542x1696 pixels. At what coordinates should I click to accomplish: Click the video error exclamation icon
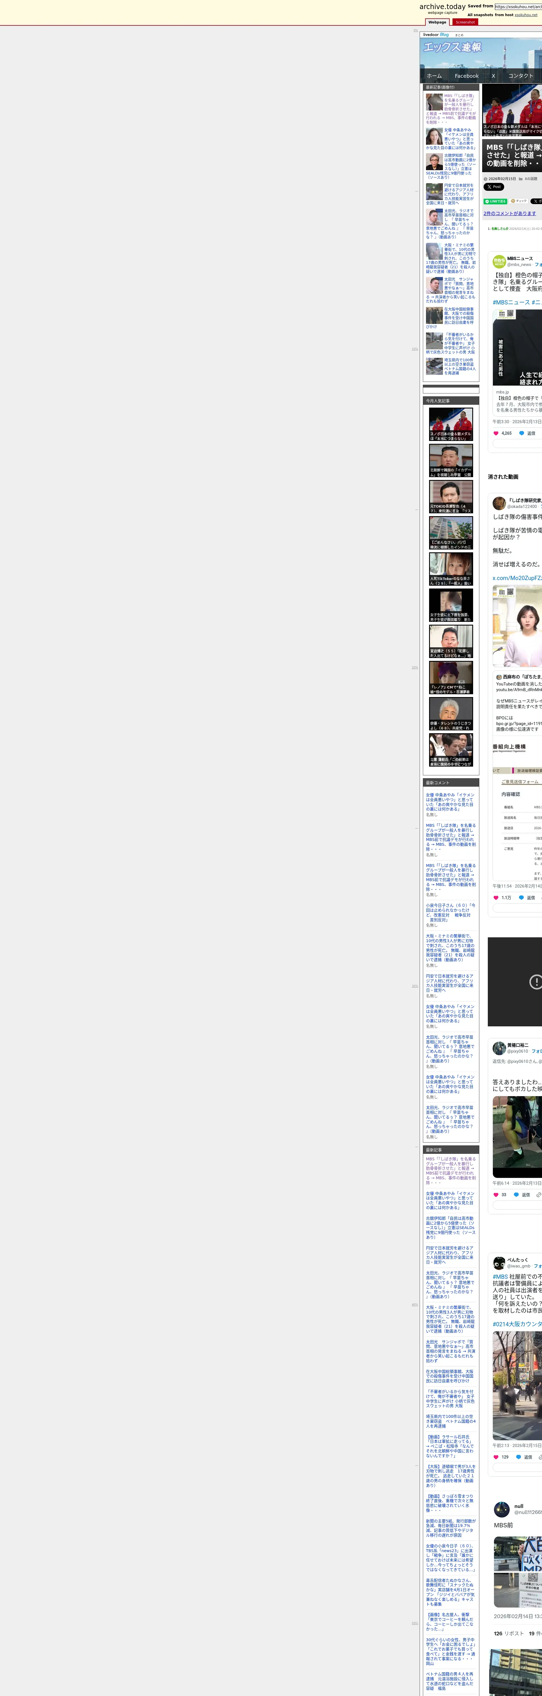[536, 982]
